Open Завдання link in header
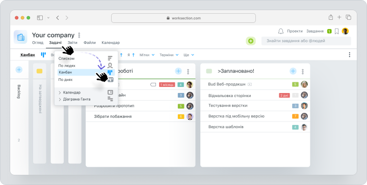Image resolution: width=367 pixels, height=185 pixels. pyautogui.click(x=315, y=32)
